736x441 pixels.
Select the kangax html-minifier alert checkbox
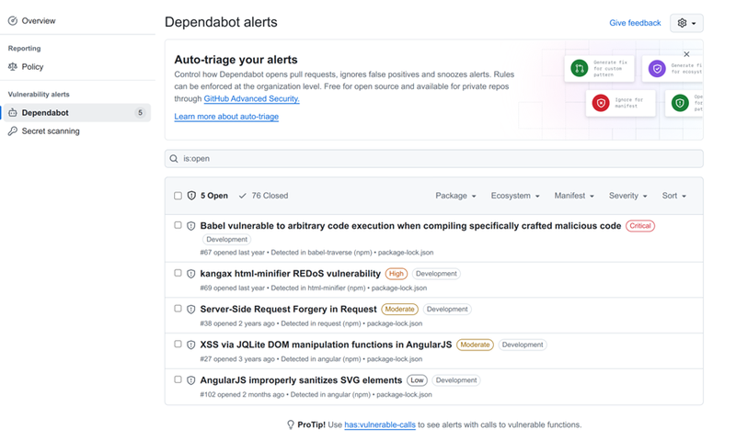[x=178, y=273]
